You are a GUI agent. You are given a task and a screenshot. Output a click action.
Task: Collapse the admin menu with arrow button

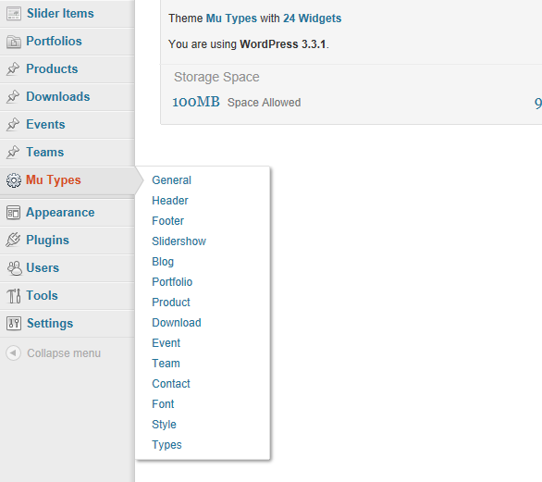point(14,353)
